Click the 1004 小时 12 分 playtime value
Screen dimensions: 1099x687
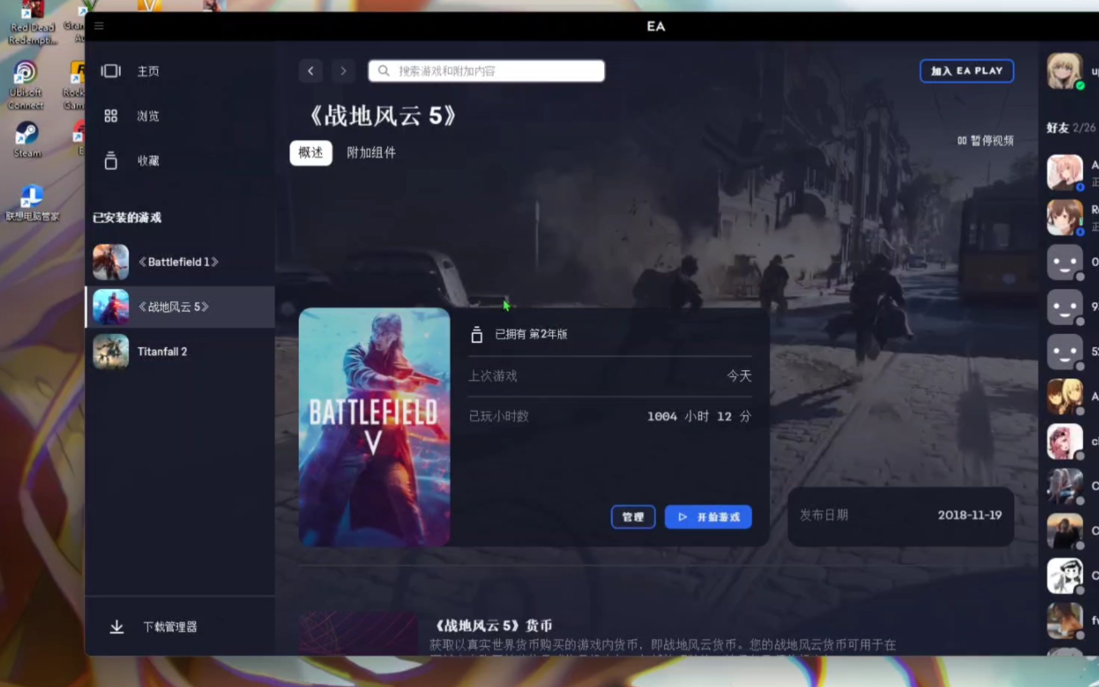[x=699, y=416]
